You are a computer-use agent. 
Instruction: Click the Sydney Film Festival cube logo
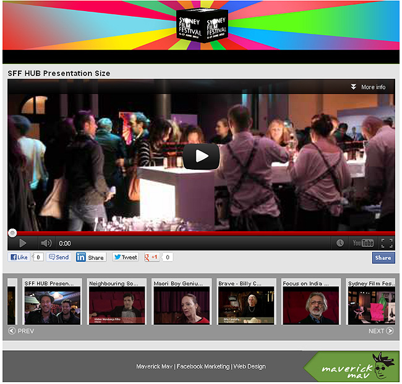pos(202,25)
